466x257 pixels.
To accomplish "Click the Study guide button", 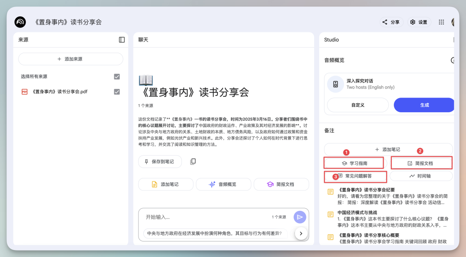I will [354, 163].
